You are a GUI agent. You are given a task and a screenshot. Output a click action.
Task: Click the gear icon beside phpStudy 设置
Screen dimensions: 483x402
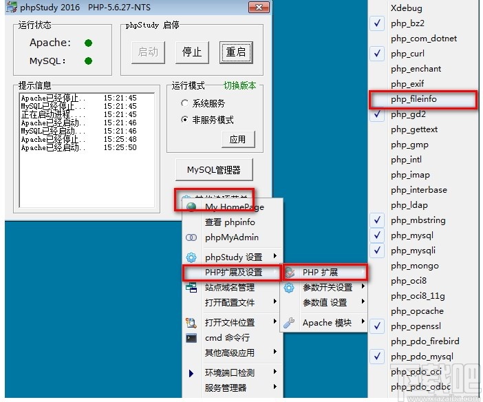click(x=191, y=257)
